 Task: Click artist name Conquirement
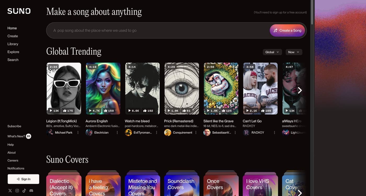coord(182,133)
